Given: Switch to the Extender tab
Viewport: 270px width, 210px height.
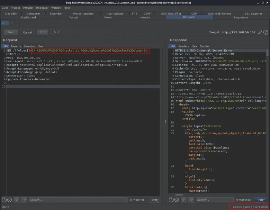Looking at the screenshot, I should click(x=56, y=13).
